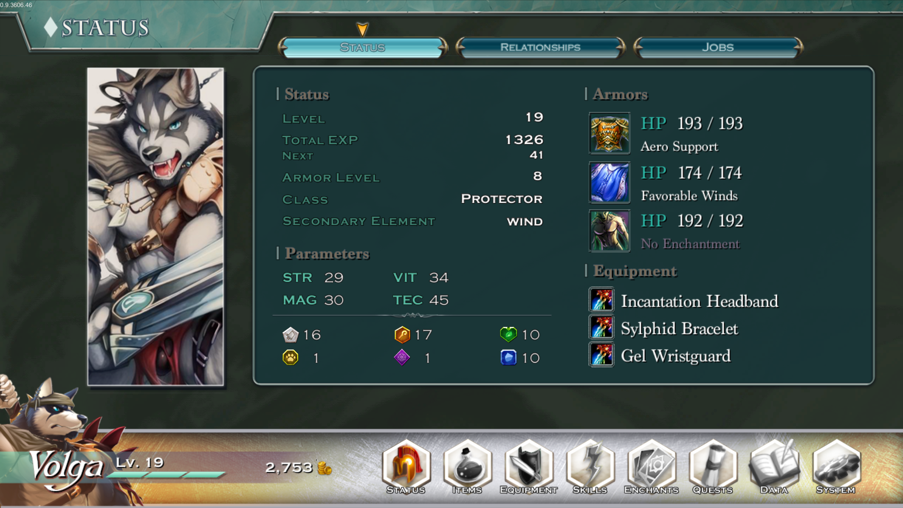Click the Incantation Headband equipment entry

pyautogui.click(x=684, y=301)
